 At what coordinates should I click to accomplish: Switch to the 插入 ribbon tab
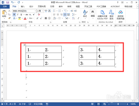point(23,7)
